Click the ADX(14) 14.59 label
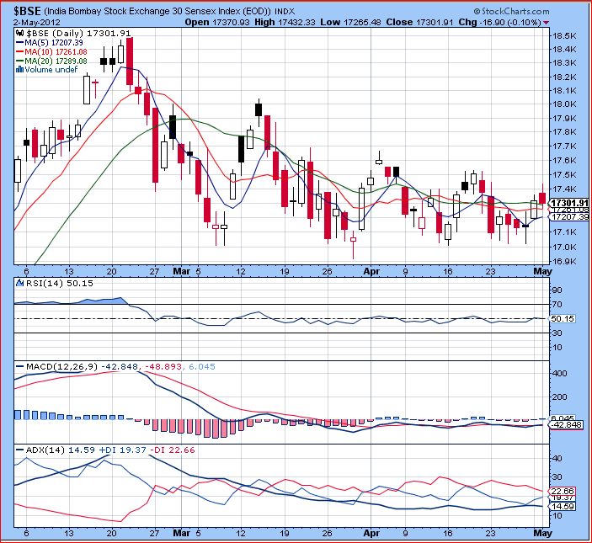The image size is (592, 543). pyautogui.click(x=61, y=450)
